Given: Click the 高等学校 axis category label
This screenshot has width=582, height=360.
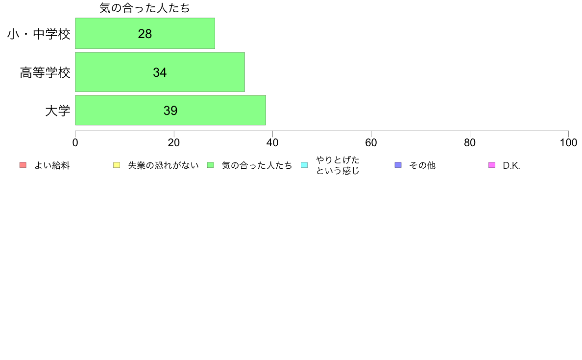Looking at the screenshot, I should click(x=45, y=73).
